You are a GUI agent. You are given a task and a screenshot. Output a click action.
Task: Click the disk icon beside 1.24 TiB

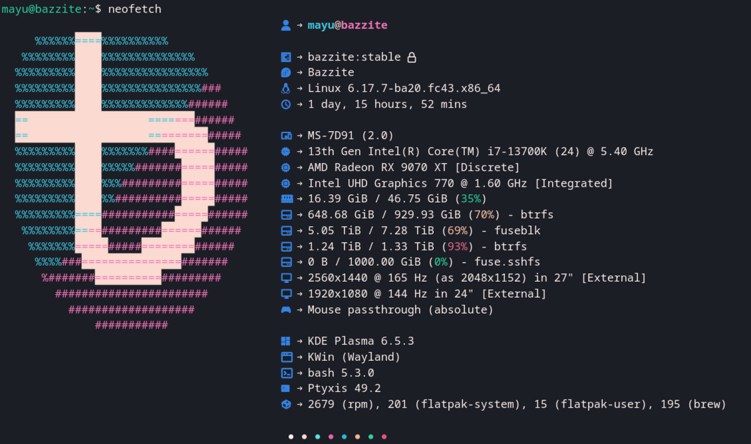[286, 247]
